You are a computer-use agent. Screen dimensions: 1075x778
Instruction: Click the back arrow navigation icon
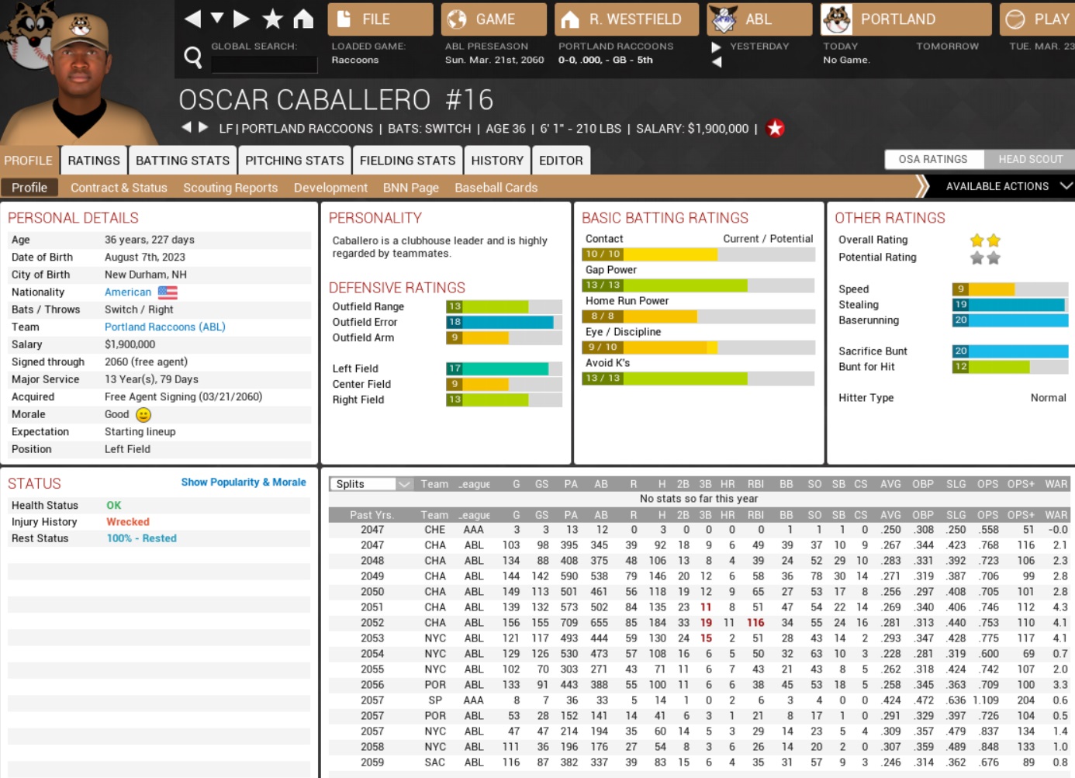[x=193, y=19]
